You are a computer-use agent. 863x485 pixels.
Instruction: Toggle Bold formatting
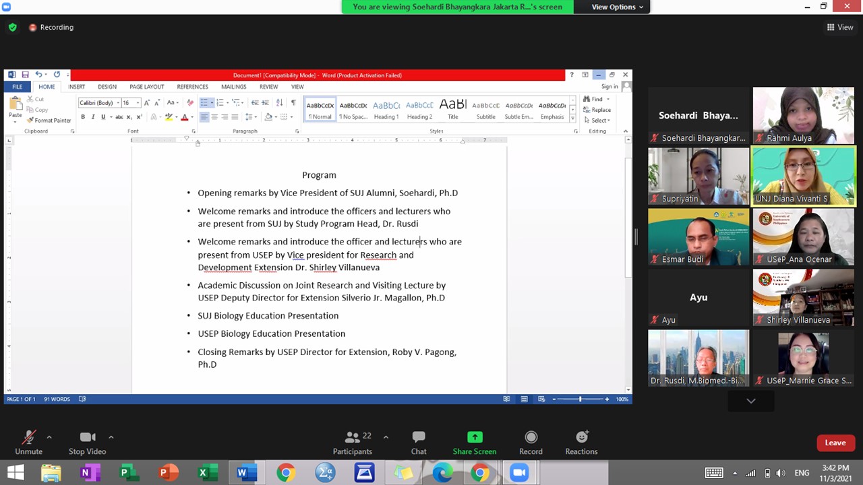83,117
